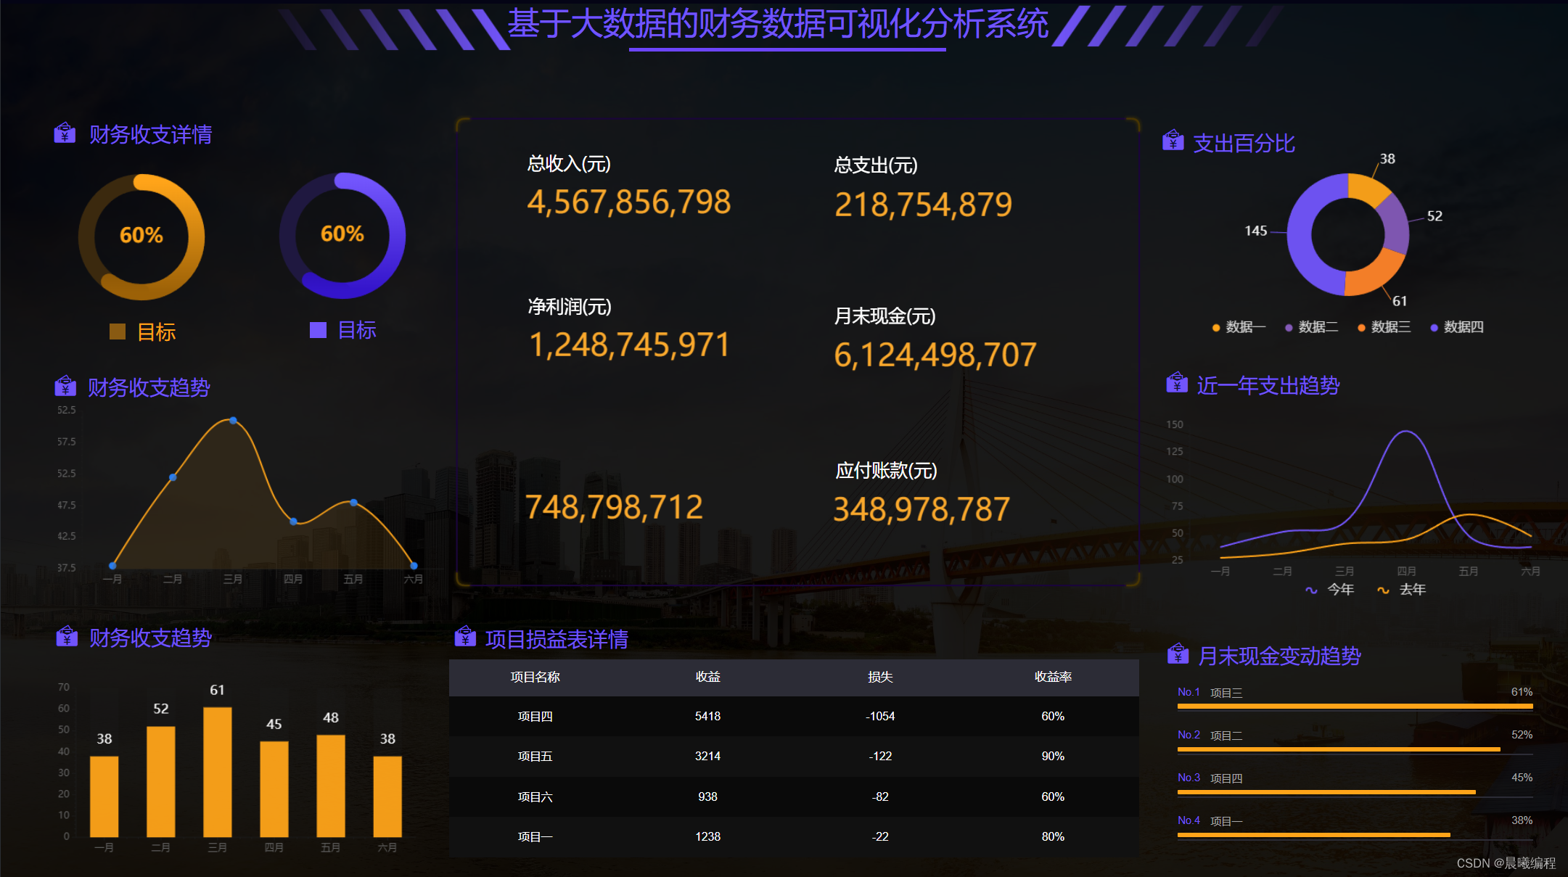This screenshot has width=1568, height=877.
Task: Click the 收益率 table column header
Action: [x=1053, y=677]
